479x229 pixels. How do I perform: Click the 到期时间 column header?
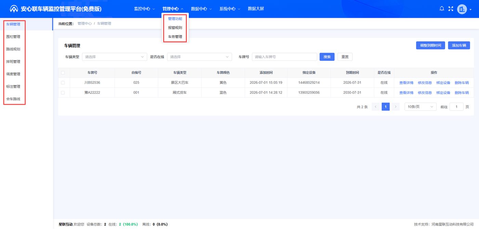click(352, 72)
